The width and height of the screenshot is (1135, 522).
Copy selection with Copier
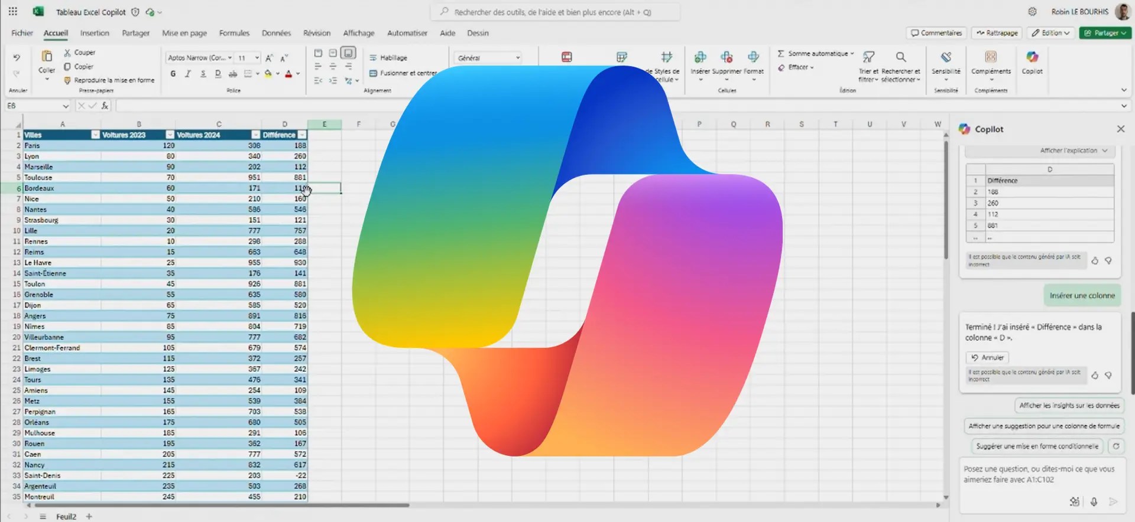point(79,67)
